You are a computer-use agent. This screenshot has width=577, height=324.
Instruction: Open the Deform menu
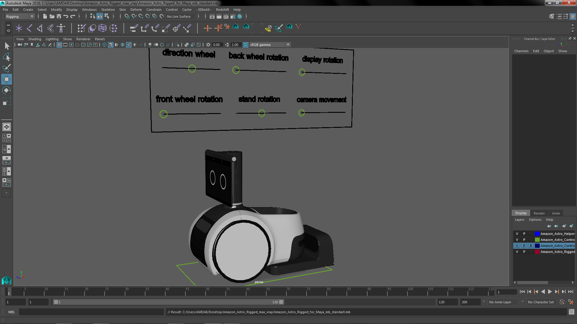coord(136,10)
